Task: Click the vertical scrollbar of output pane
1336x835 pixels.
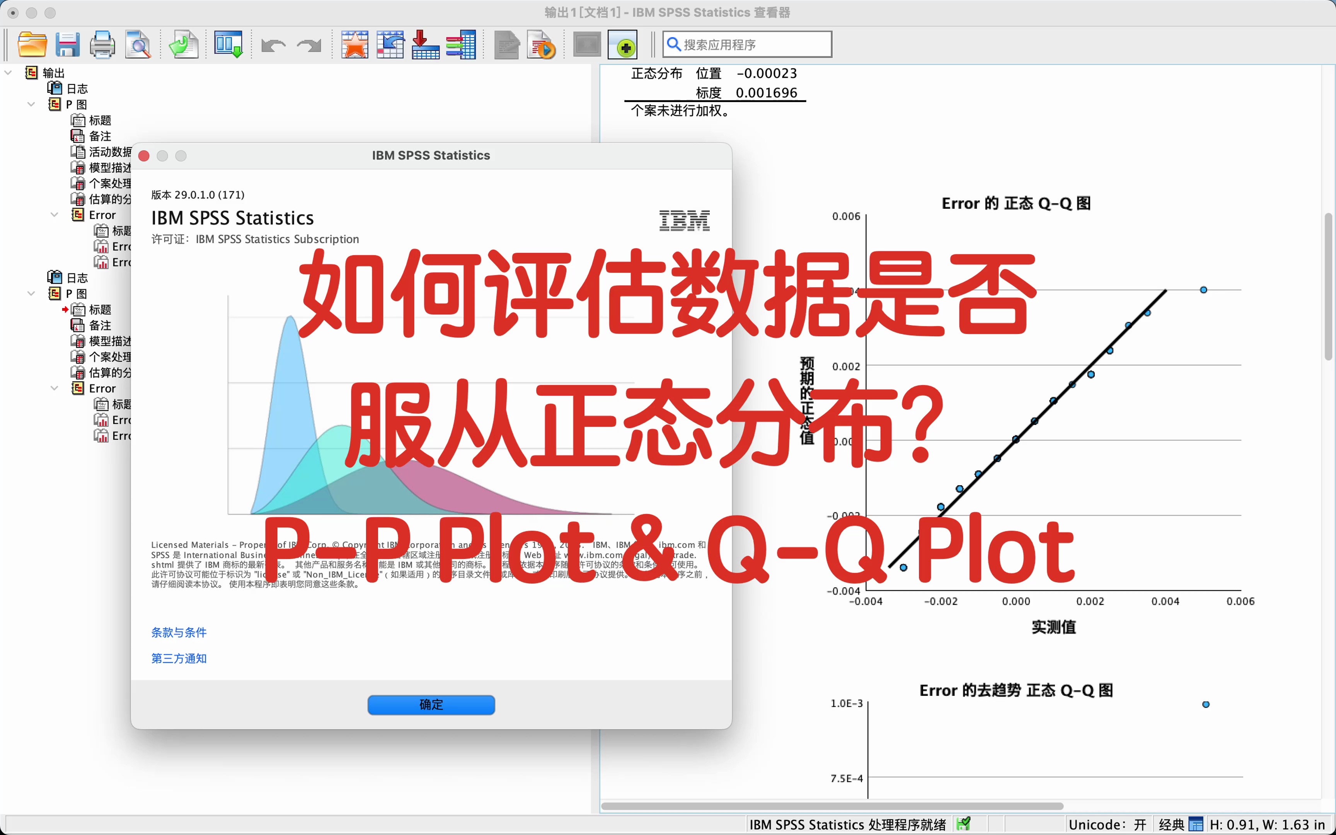Action: pyautogui.click(x=1329, y=286)
